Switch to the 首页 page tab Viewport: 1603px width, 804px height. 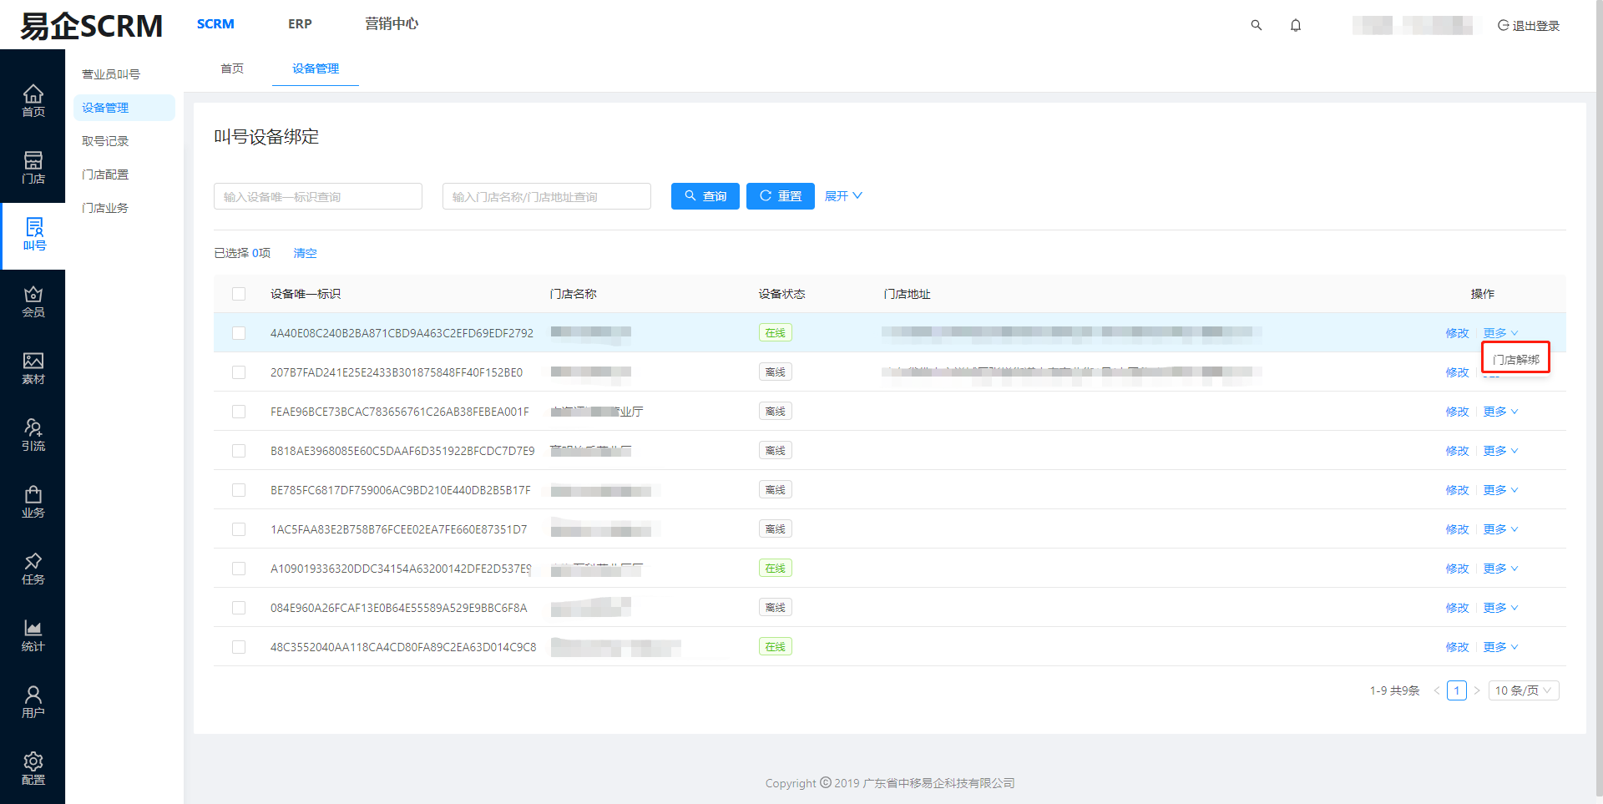[x=232, y=68]
